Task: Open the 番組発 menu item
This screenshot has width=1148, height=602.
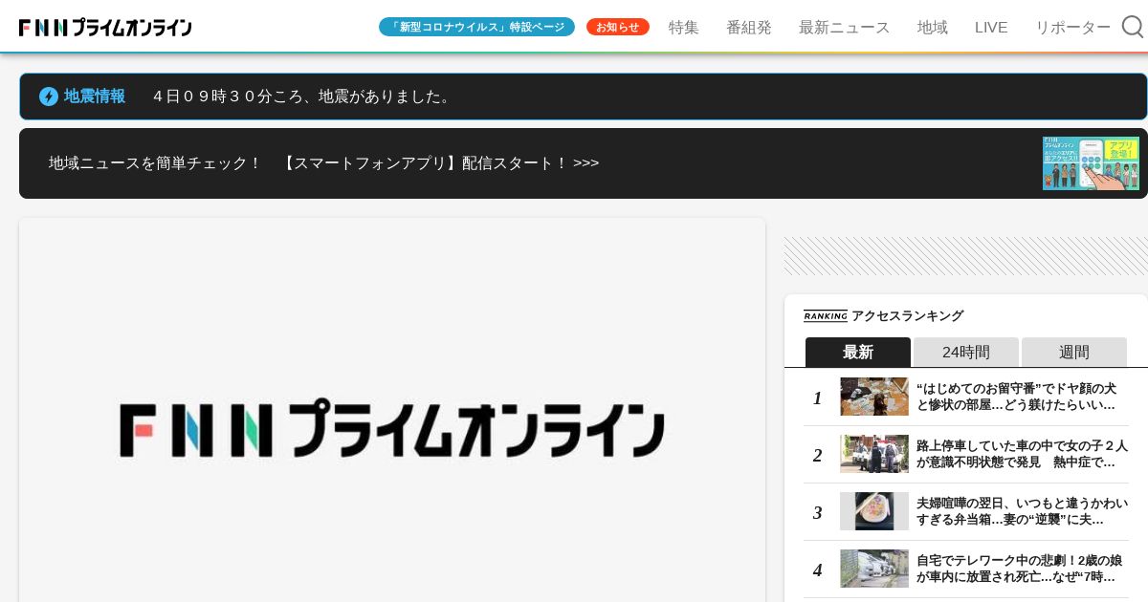Action: click(x=749, y=27)
